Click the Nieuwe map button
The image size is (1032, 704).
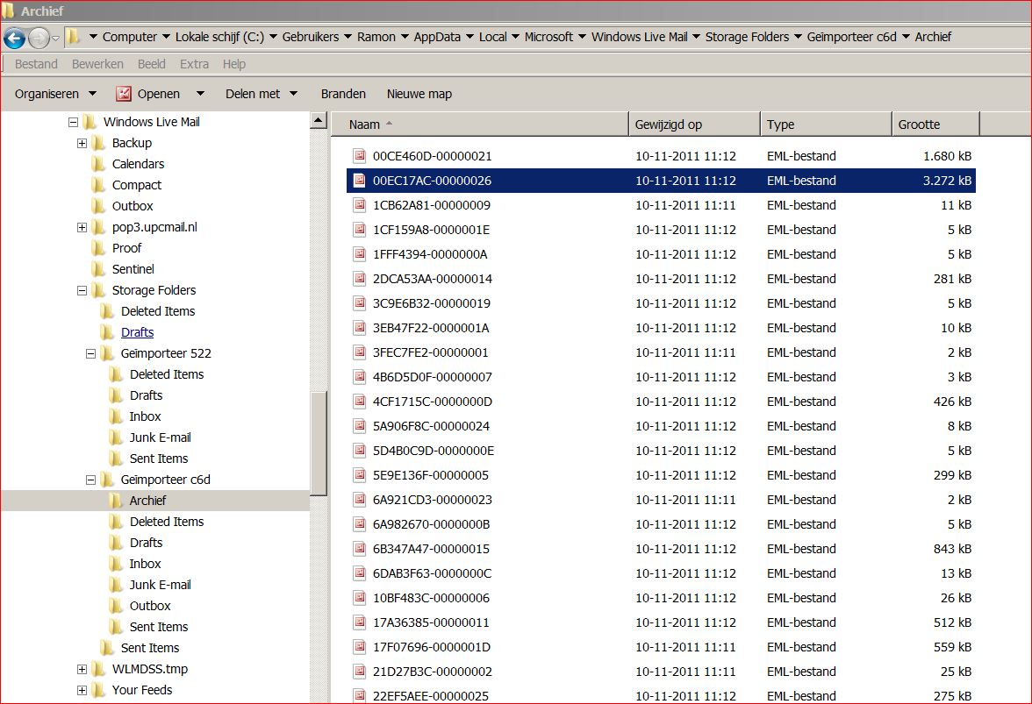click(419, 94)
